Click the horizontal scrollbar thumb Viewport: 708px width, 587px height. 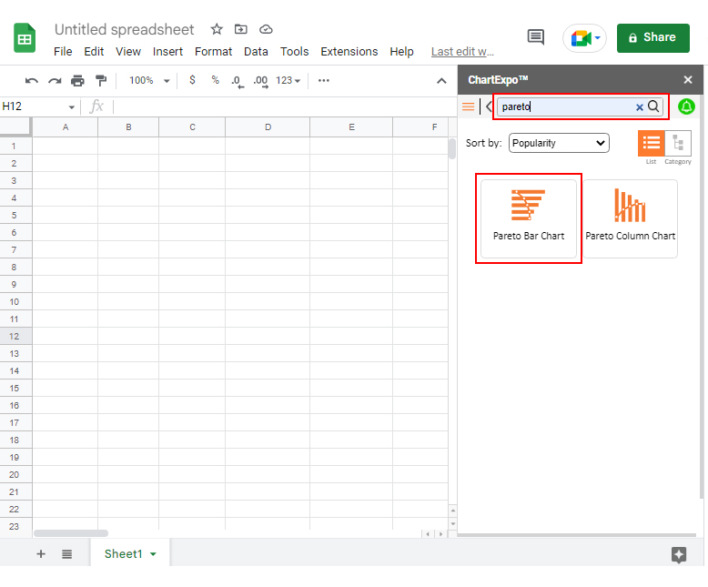click(71, 533)
